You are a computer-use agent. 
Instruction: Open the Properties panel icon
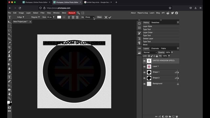pos(139,28)
